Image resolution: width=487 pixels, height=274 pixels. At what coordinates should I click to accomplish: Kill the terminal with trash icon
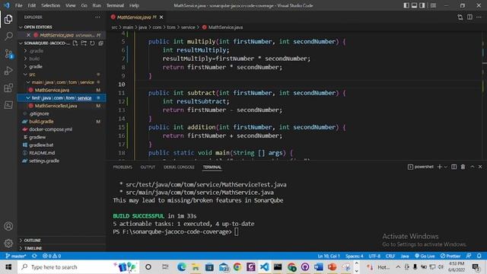point(463,167)
